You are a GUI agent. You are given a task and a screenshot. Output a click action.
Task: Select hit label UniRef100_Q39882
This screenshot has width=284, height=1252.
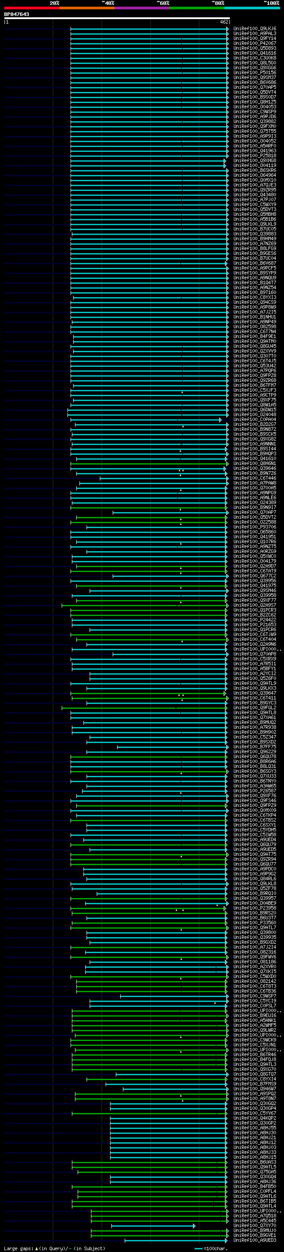pos(255,122)
